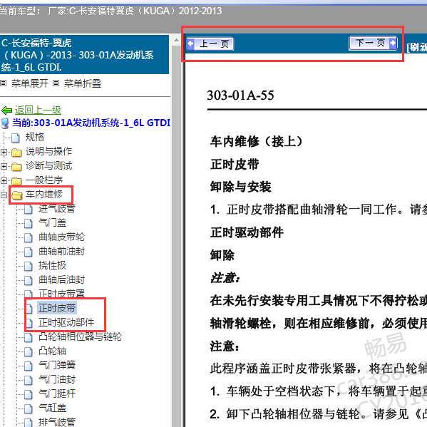The width and height of the screenshot is (427, 427).
Task: Select the highlighted 正时皮带 page
Action: click(x=57, y=308)
